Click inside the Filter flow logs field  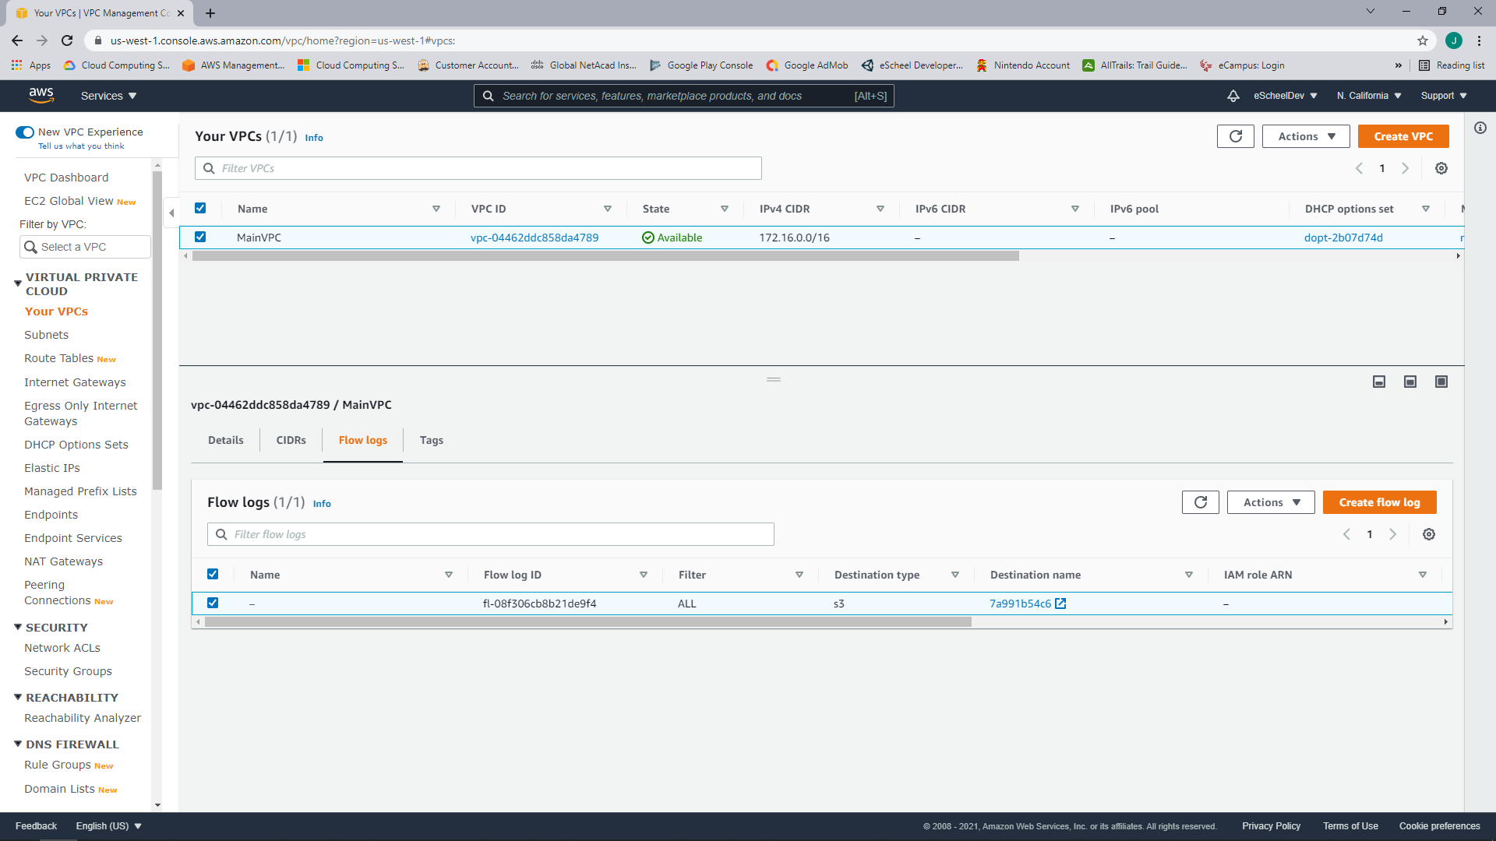(x=490, y=534)
